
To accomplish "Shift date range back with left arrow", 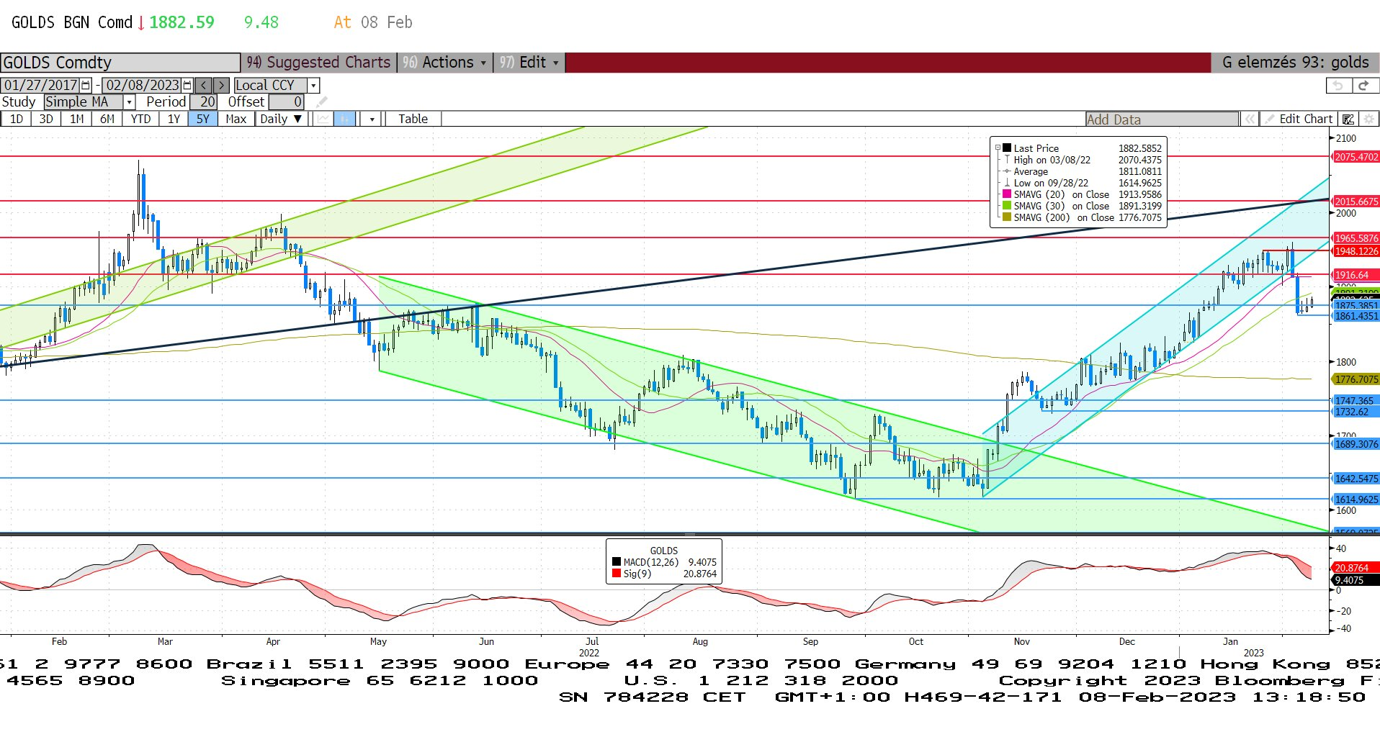I will click(204, 85).
